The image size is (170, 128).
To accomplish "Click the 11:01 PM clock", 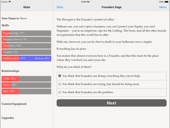I will pos(85,2).
